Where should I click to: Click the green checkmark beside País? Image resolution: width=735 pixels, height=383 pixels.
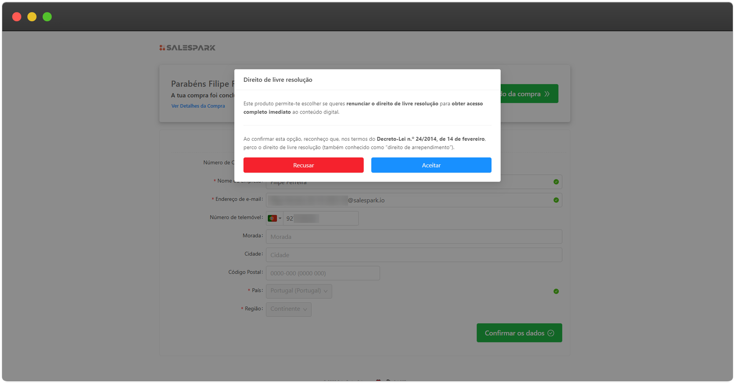coord(556,292)
